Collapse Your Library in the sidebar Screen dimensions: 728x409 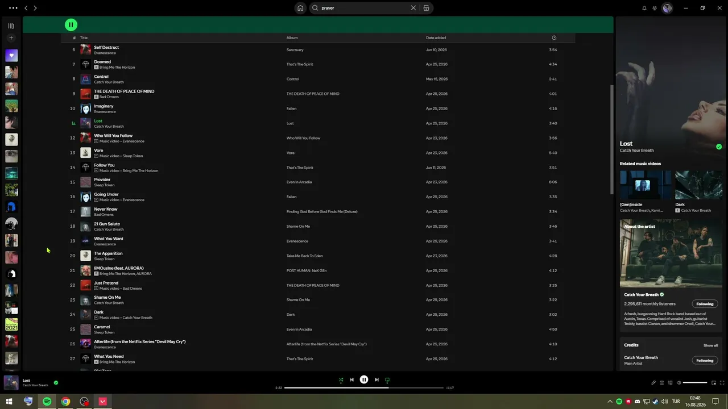click(x=11, y=26)
